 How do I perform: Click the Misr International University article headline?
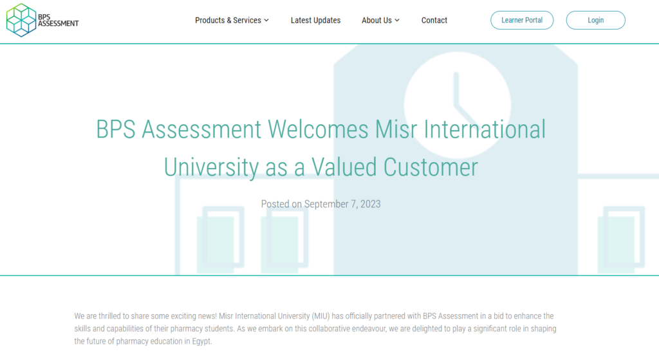[320, 148]
